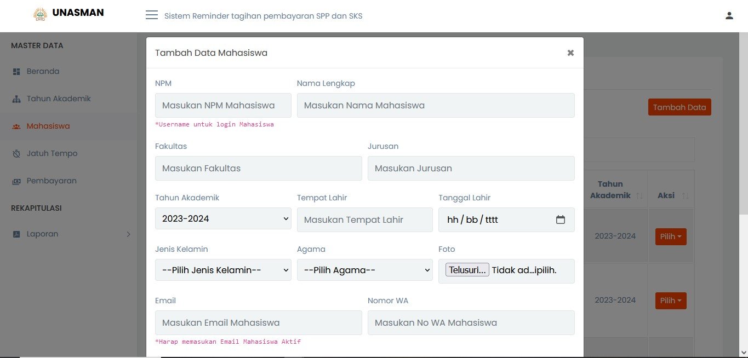Sort by the Aksi column arrows

(685, 196)
